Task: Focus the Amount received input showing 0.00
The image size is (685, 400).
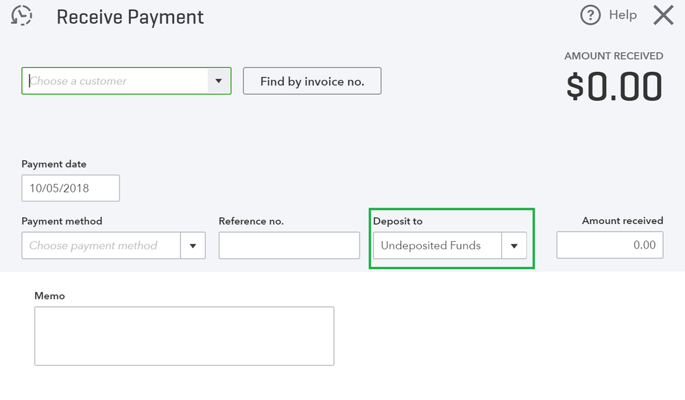Action: (609, 245)
